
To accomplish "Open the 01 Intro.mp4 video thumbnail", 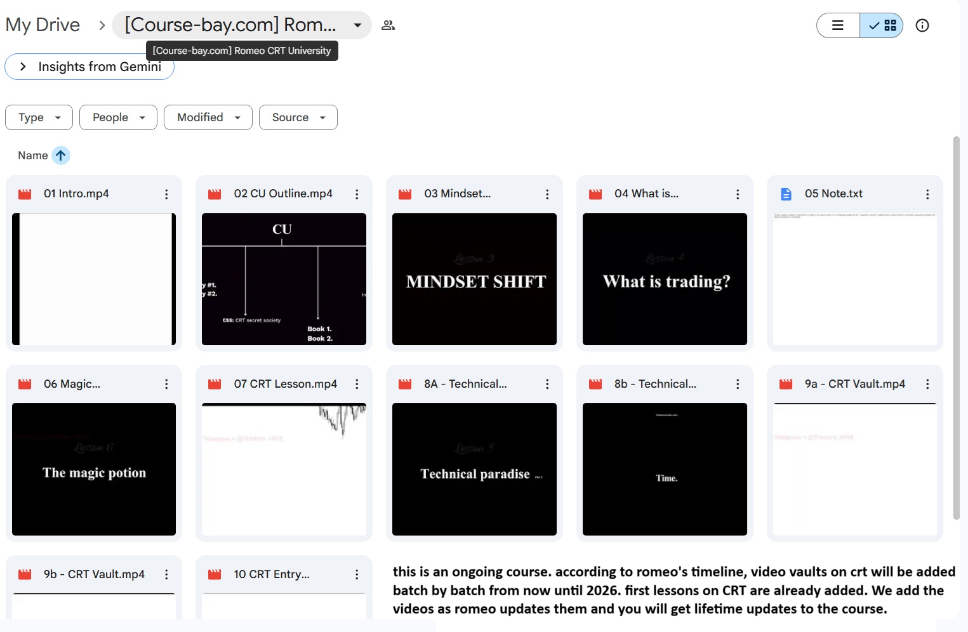I will coord(94,279).
